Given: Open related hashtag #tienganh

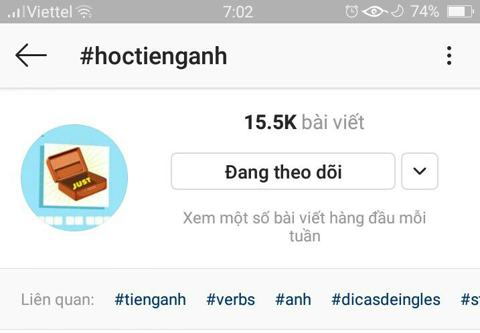Looking at the screenshot, I should 150,300.
